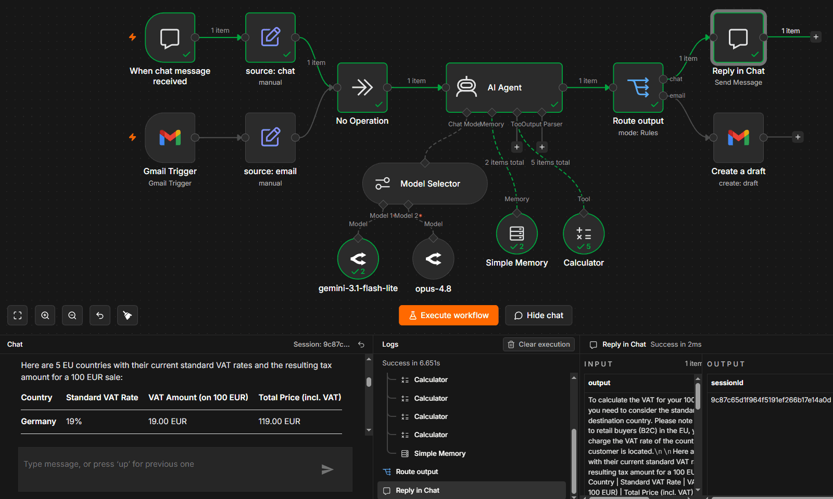Click the session ID value in output
This screenshot has width=833, height=499.
[x=771, y=400]
